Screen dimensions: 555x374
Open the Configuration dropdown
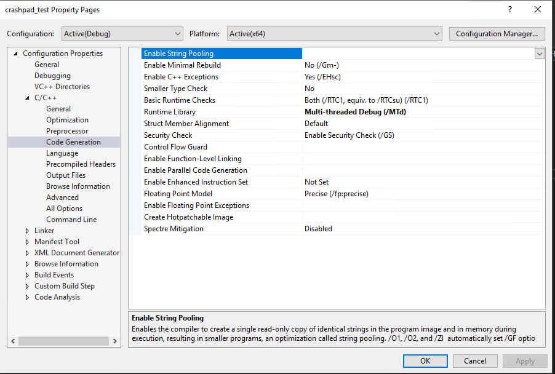178,34
